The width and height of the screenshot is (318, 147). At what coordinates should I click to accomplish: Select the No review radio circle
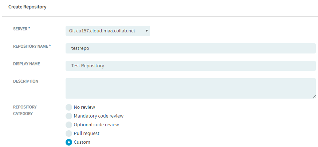(69, 107)
